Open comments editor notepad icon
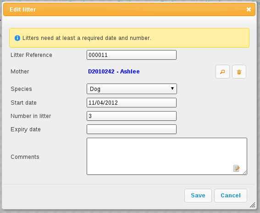This screenshot has height=213, width=260. click(236, 168)
